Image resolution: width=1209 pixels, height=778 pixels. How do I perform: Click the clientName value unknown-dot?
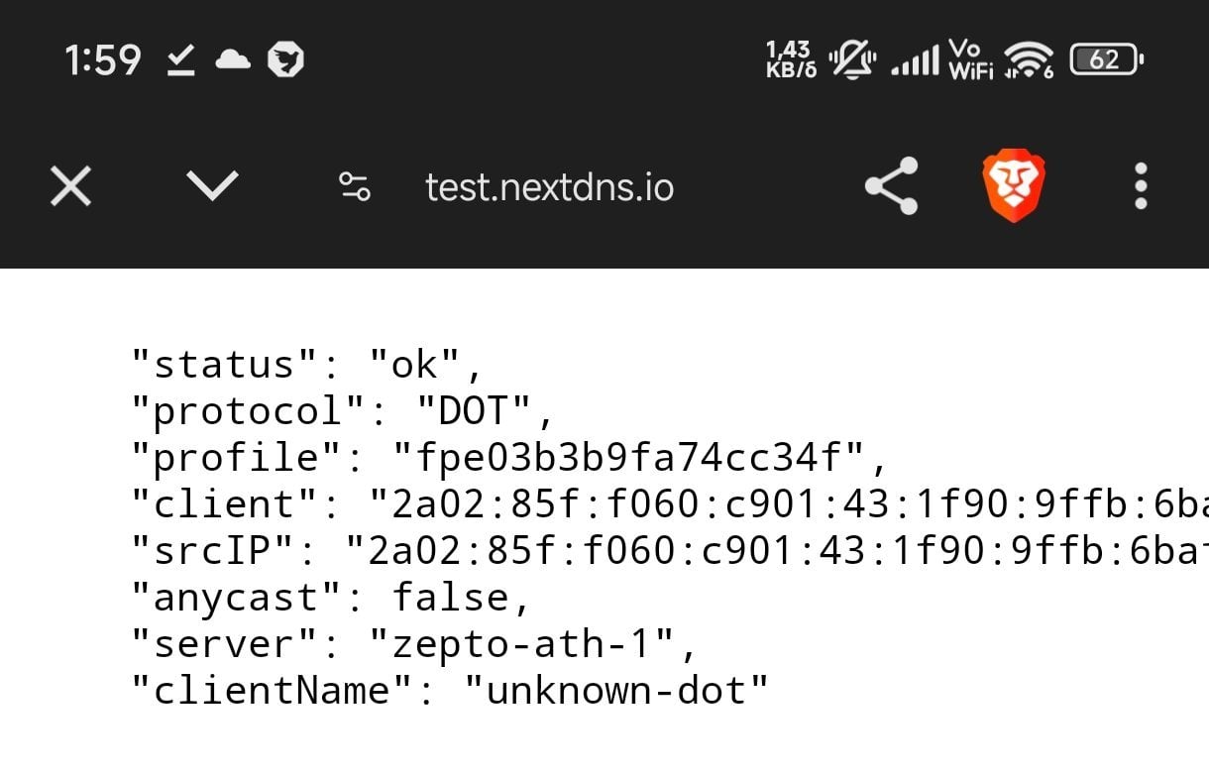tap(616, 691)
